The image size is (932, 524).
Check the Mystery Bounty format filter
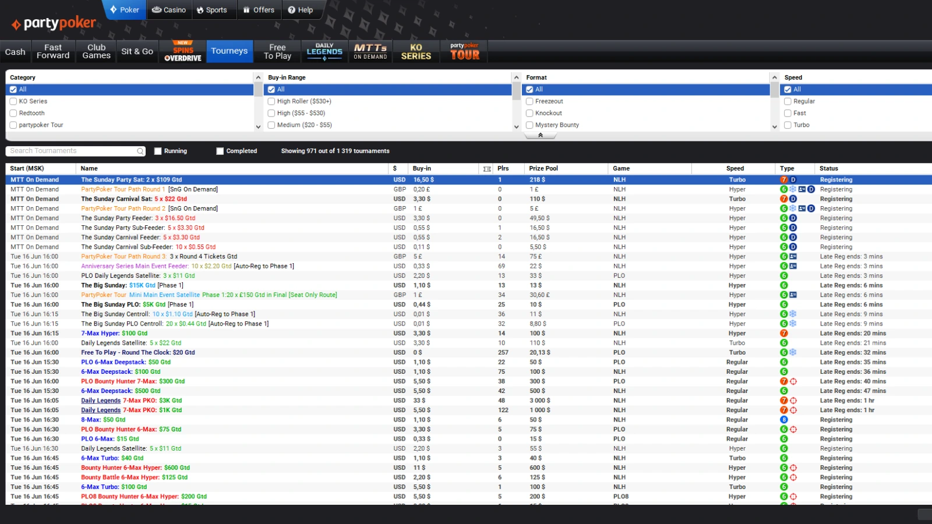[529, 125]
